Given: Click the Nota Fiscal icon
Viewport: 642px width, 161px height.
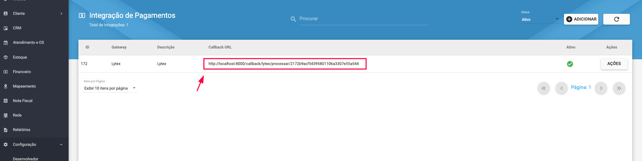Looking at the screenshot, I should pos(5,101).
